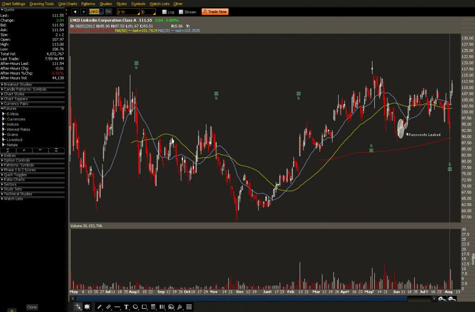Click the Go button
Image resolution: width=475 pixels, height=312 pixels.
[108, 12]
